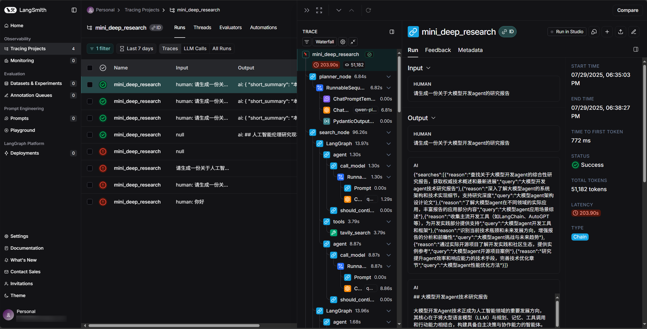This screenshot has width=647, height=329.
Task: Collapse the RunnableSequence node
Action: 388,88
